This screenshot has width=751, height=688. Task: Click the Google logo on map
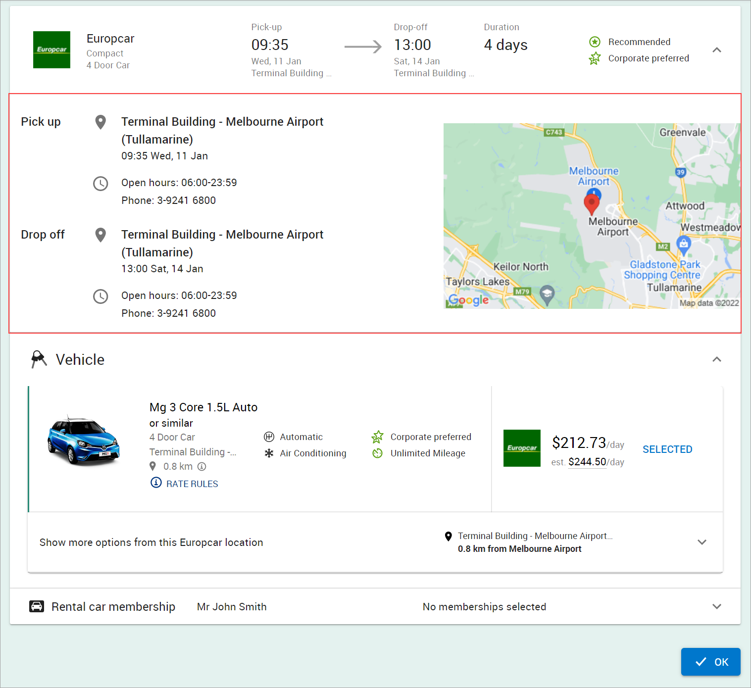468,300
